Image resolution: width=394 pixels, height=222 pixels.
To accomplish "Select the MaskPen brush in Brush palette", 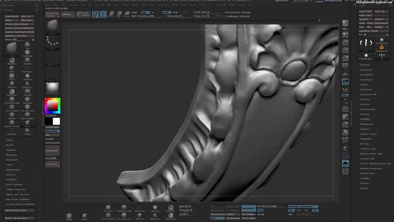I will tap(12, 61).
